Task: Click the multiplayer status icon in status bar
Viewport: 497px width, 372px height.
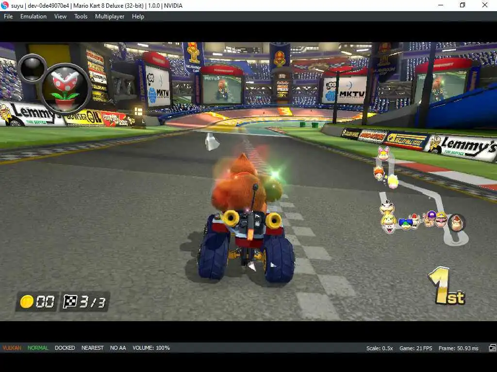Action: (x=492, y=348)
